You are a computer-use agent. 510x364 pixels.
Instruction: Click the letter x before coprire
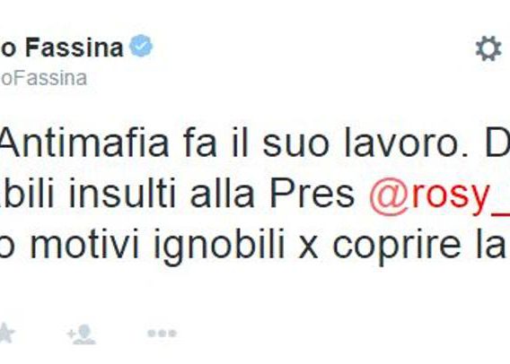308,247
